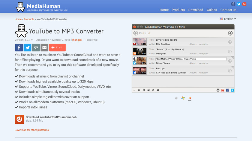Open Guides in navigation menu
Viewport: 252px width, 141px height.
click(212, 10)
